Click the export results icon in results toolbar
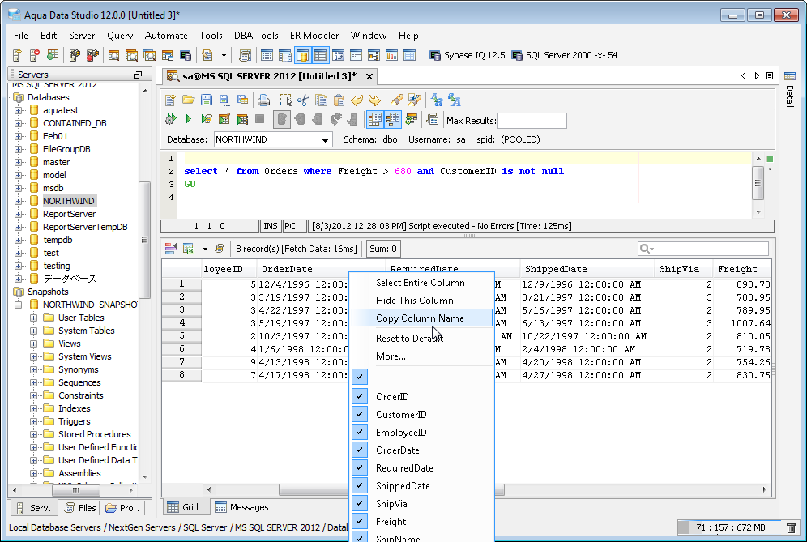Image resolution: width=807 pixels, height=542 pixels. [x=170, y=249]
